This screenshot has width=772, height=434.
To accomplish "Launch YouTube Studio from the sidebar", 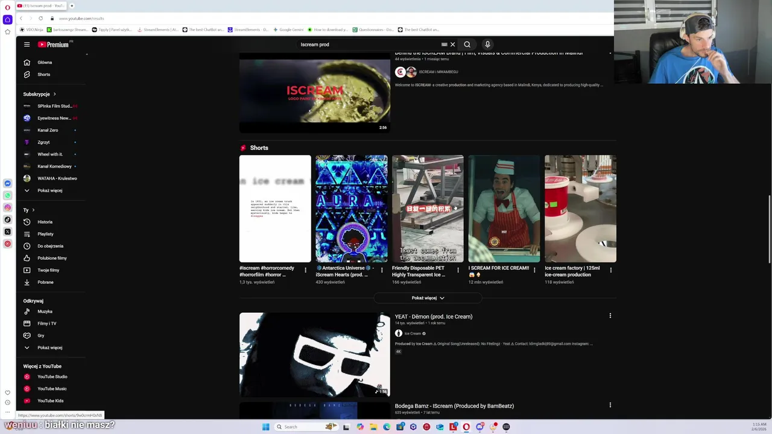I will pyautogui.click(x=52, y=377).
